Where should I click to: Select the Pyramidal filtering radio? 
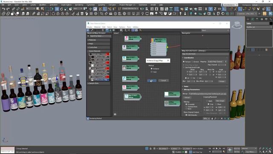tap(186, 104)
